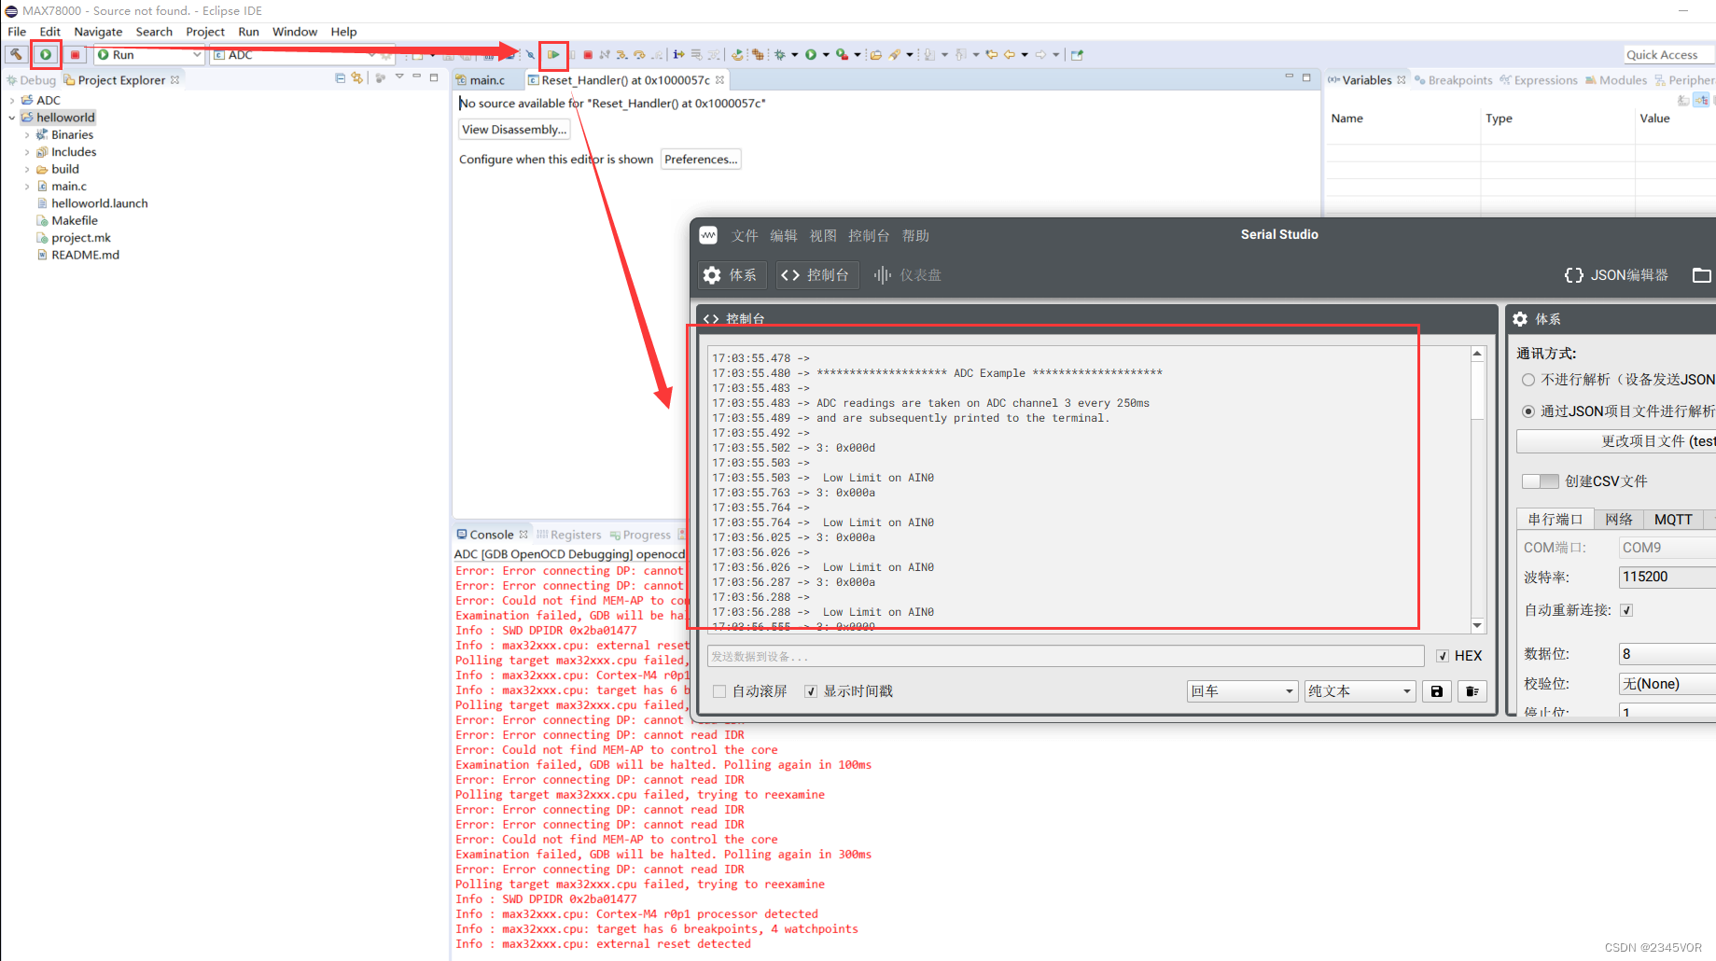The height and width of the screenshot is (961, 1716).
Task: Open the Project Explorer view menu arrow
Action: (399, 77)
